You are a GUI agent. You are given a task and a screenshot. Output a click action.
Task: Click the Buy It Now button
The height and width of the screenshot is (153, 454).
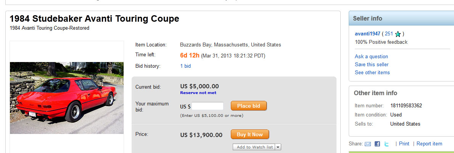click(x=250, y=134)
